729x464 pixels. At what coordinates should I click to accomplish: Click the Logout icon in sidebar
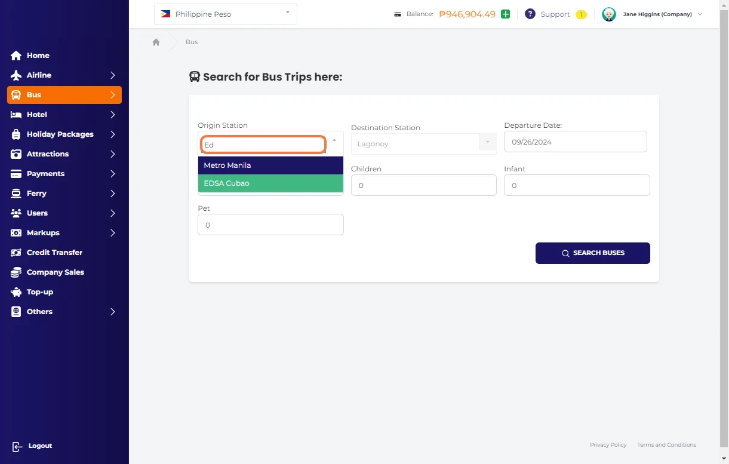pos(17,447)
